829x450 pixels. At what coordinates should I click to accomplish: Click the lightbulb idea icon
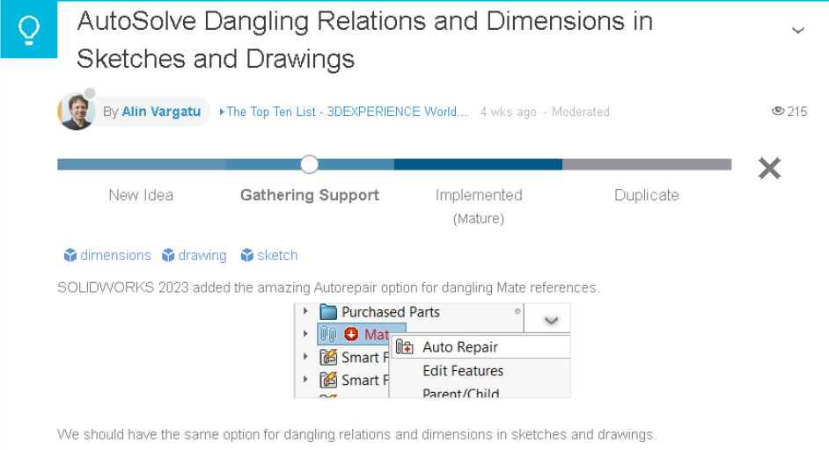pyautogui.click(x=29, y=30)
